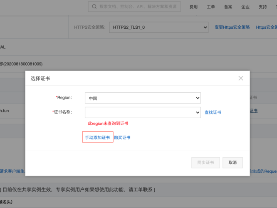This screenshot has height=208, width=277.
Task: Click 手动添加证书 link
Action: [x=97, y=137]
